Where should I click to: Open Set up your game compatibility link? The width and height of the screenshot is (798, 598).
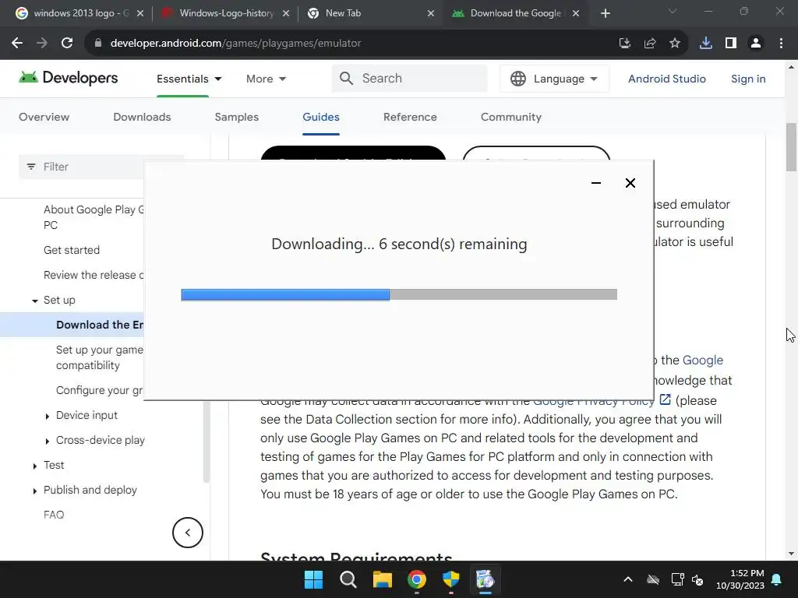100,357
